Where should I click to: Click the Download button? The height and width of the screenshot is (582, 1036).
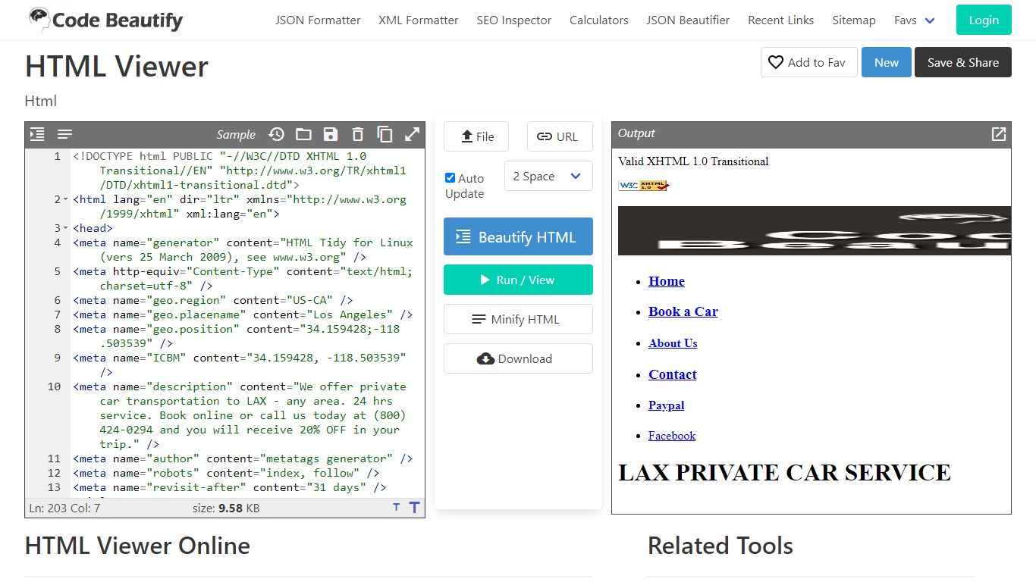point(518,358)
